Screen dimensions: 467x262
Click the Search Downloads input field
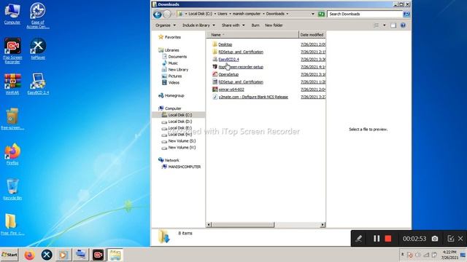pos(365,14)
